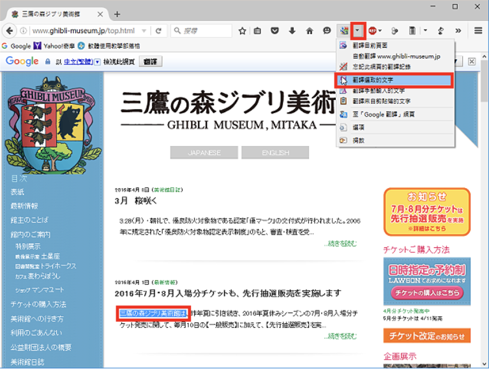Open sidebar link チケットの購入方法
Viewport: 489px width, 371px height.
[38, 304]
